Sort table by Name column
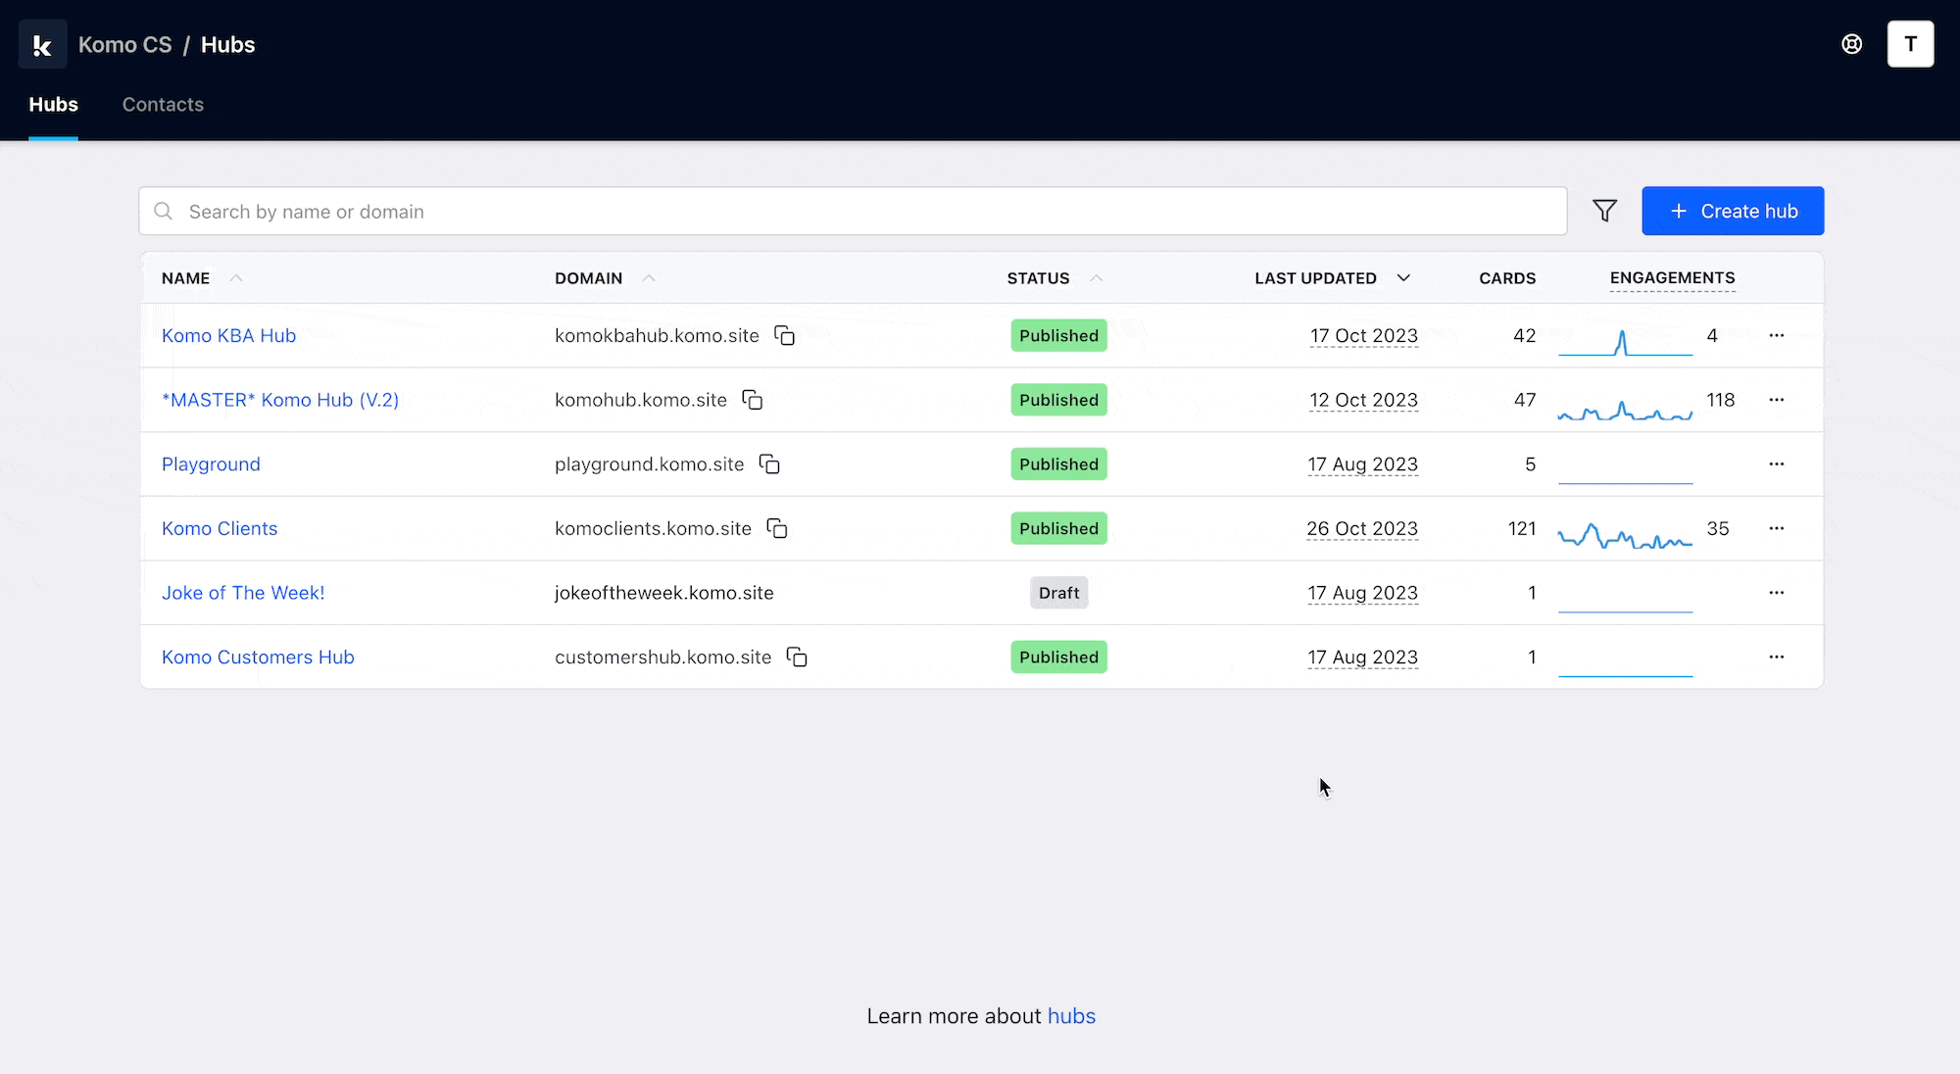 pyautogui.click(x=186, y=278)
